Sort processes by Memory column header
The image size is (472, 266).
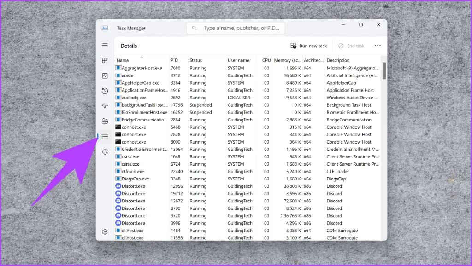[x=287, y=60]
